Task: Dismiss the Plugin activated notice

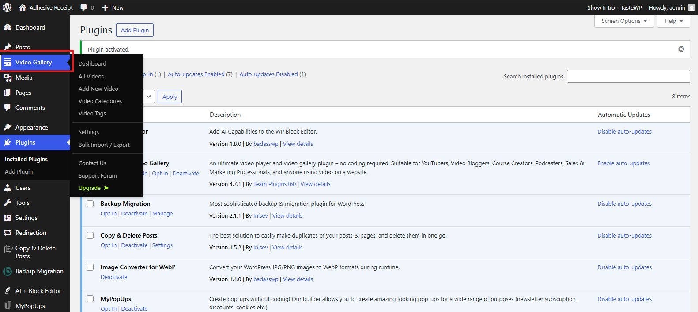Action: (681, 49)
